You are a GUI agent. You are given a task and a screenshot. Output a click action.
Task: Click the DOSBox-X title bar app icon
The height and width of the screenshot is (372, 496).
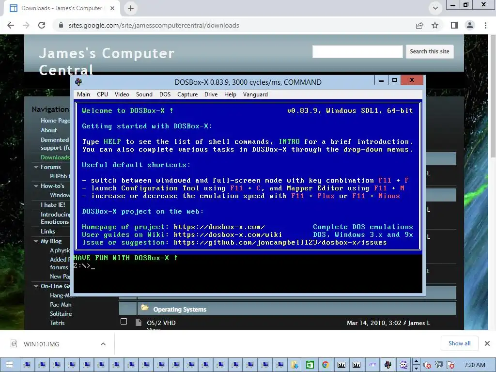[78, 82]
